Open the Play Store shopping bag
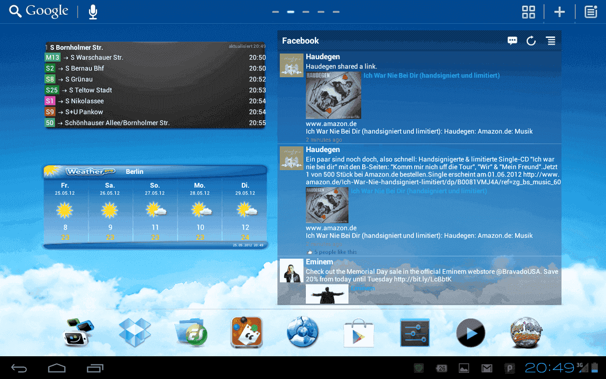 pyautogui.click(x=359, y=333)
